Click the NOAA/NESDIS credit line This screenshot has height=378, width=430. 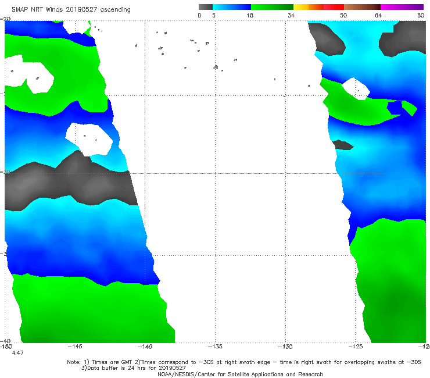240,374
